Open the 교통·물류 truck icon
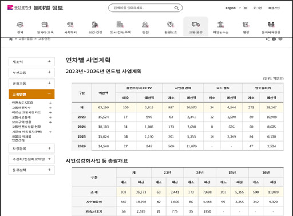The width and height of the screenshot is (293, 216). tap(196, 25)
